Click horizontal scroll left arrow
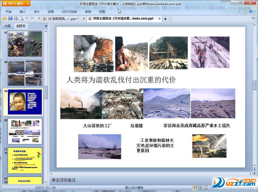This screenshot has width=258, height=192. pos(51,173)
